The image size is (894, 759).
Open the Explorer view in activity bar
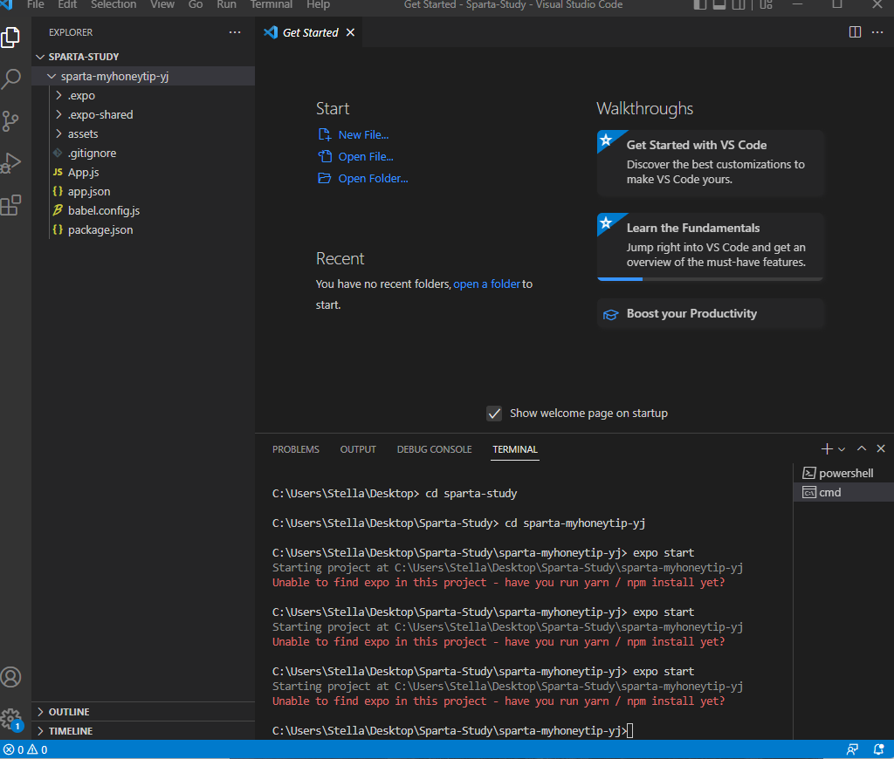click(10, 38)
